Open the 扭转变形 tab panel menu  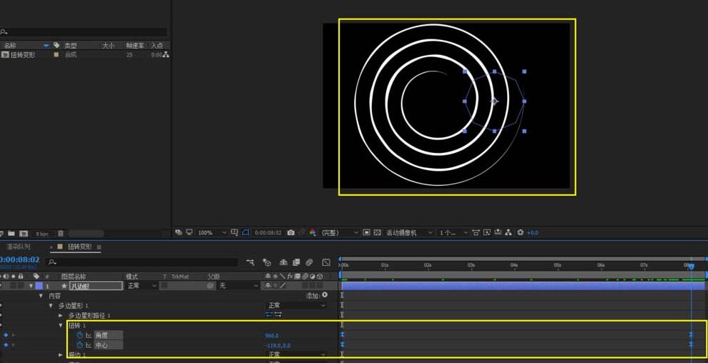coord(99,247)
